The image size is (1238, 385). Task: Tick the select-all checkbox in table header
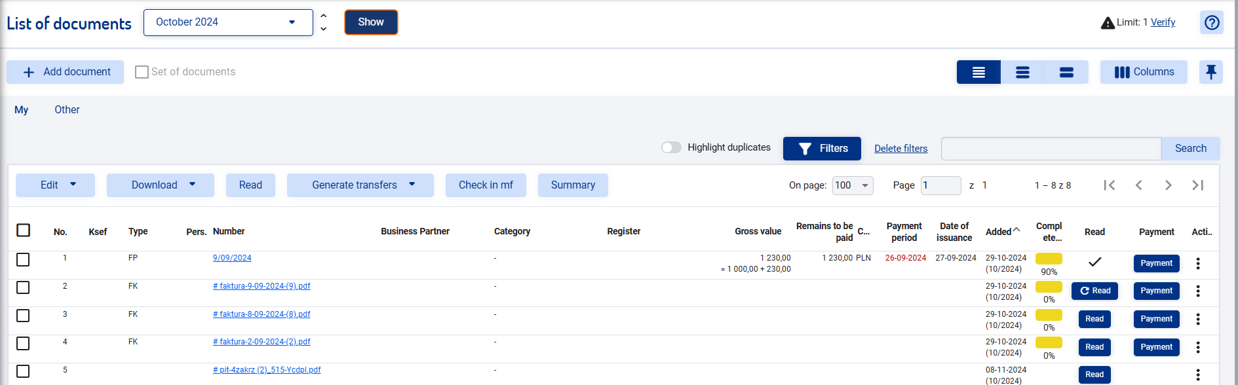24,230
